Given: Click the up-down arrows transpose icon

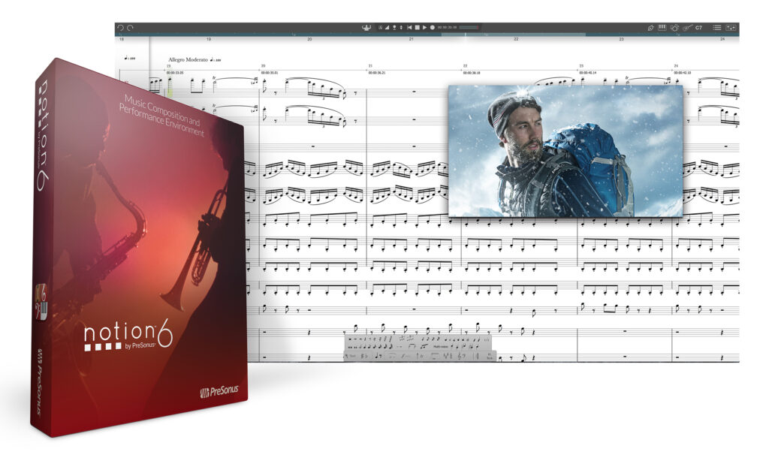Looking at the screenshot, I should point(401,28).
